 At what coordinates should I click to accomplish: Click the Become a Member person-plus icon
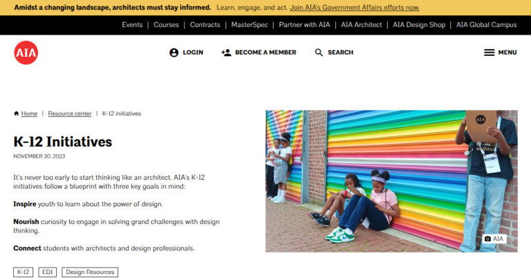tap(226, 53)
